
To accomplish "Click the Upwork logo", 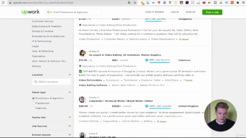I will point(30,12).
